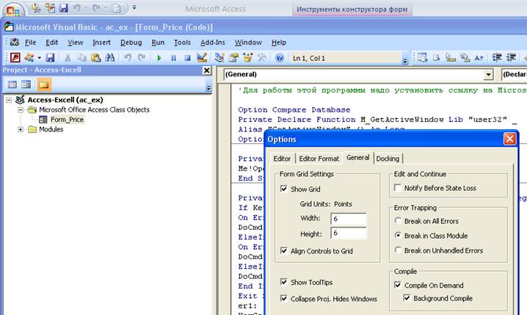Open the Insert Module dropdown arrow
527x315 pixels.
click(40, 58)
